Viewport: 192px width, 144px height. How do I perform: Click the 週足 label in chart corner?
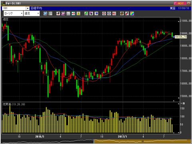pos(6,20)
